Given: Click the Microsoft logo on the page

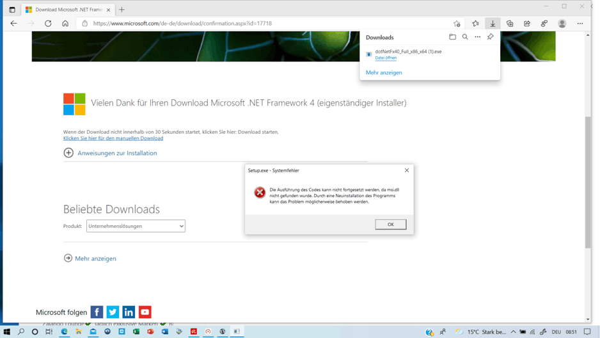Looking at the screenshot, I should [74, 104].
